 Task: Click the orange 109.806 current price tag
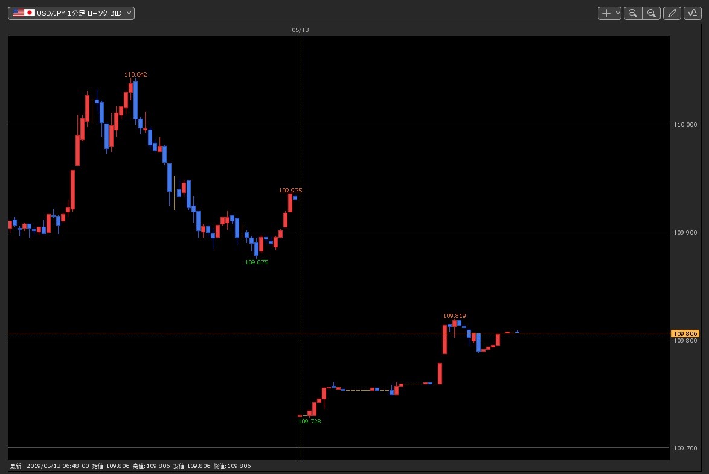685,333
